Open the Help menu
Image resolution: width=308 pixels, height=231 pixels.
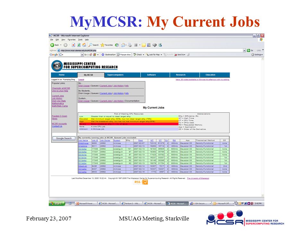pyautogui.click(x=87, y=40)
